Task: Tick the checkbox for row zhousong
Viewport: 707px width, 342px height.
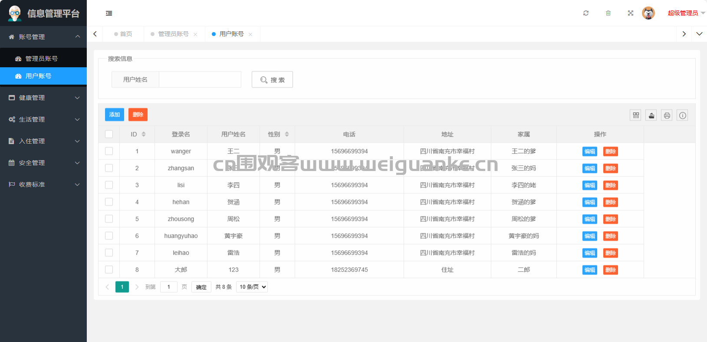Action: 109,219
